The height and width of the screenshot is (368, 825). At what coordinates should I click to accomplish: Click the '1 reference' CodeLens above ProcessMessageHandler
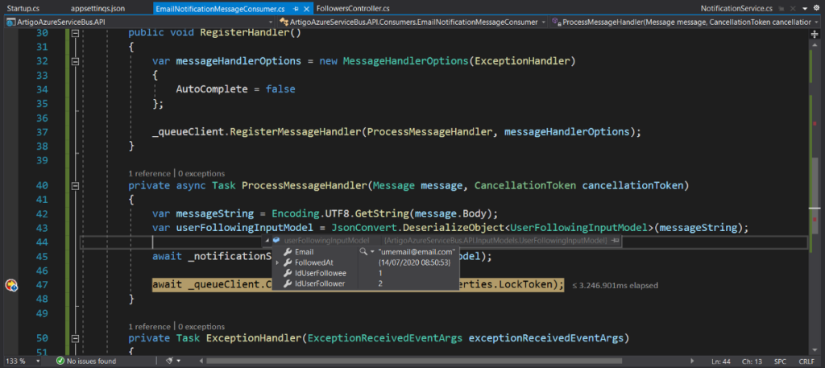(x=150, y=173)
